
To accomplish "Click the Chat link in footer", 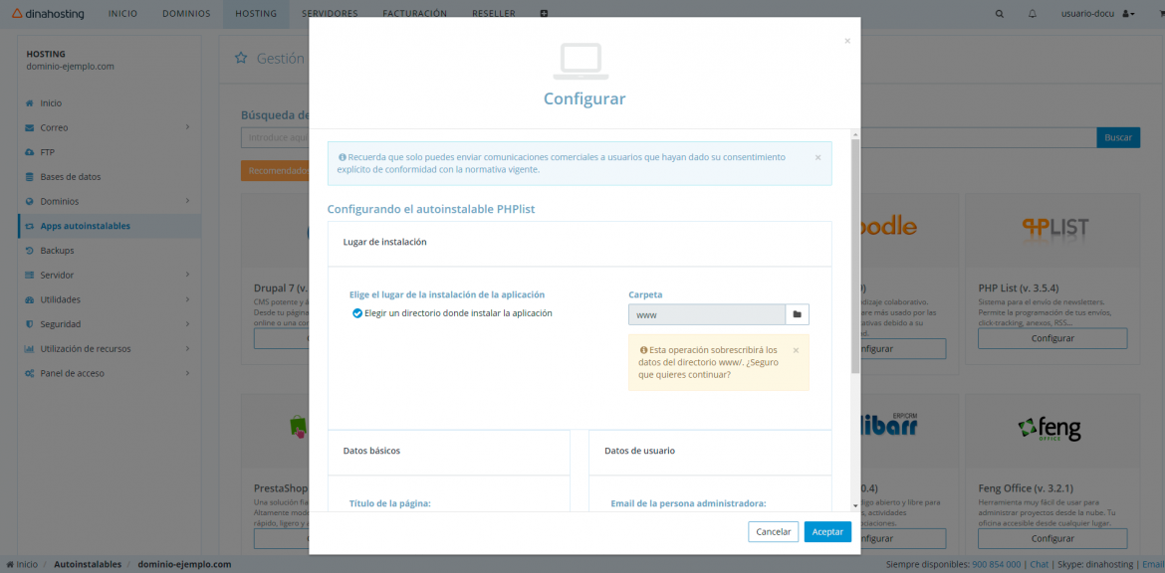I will point(1039,564).
